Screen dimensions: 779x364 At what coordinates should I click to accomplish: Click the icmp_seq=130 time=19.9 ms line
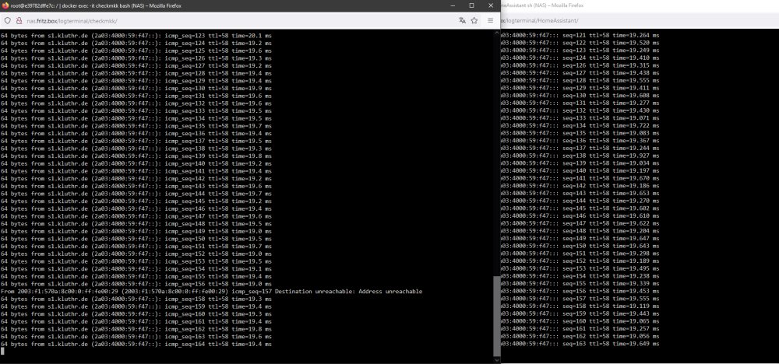point(136,88)
